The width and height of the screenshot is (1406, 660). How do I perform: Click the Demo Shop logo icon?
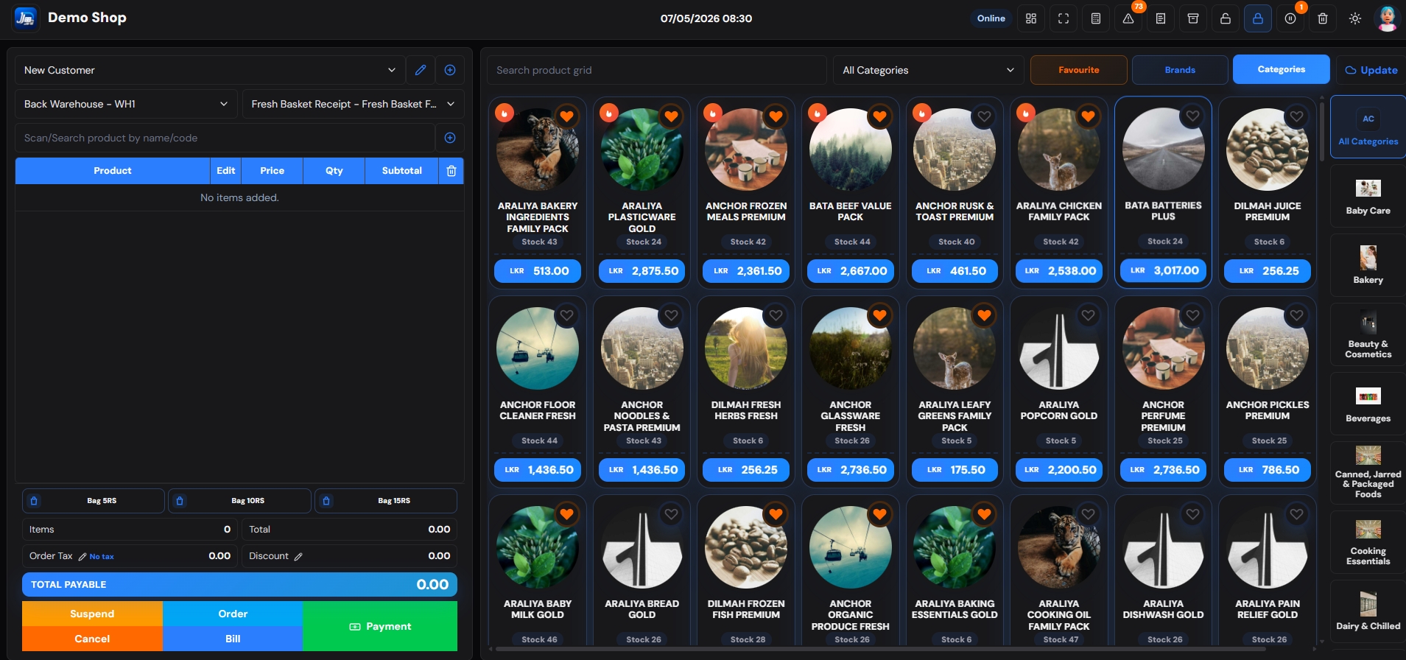click(26, 18)
